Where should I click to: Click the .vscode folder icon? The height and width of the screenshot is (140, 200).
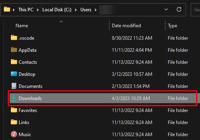click(x=14, y=38)
